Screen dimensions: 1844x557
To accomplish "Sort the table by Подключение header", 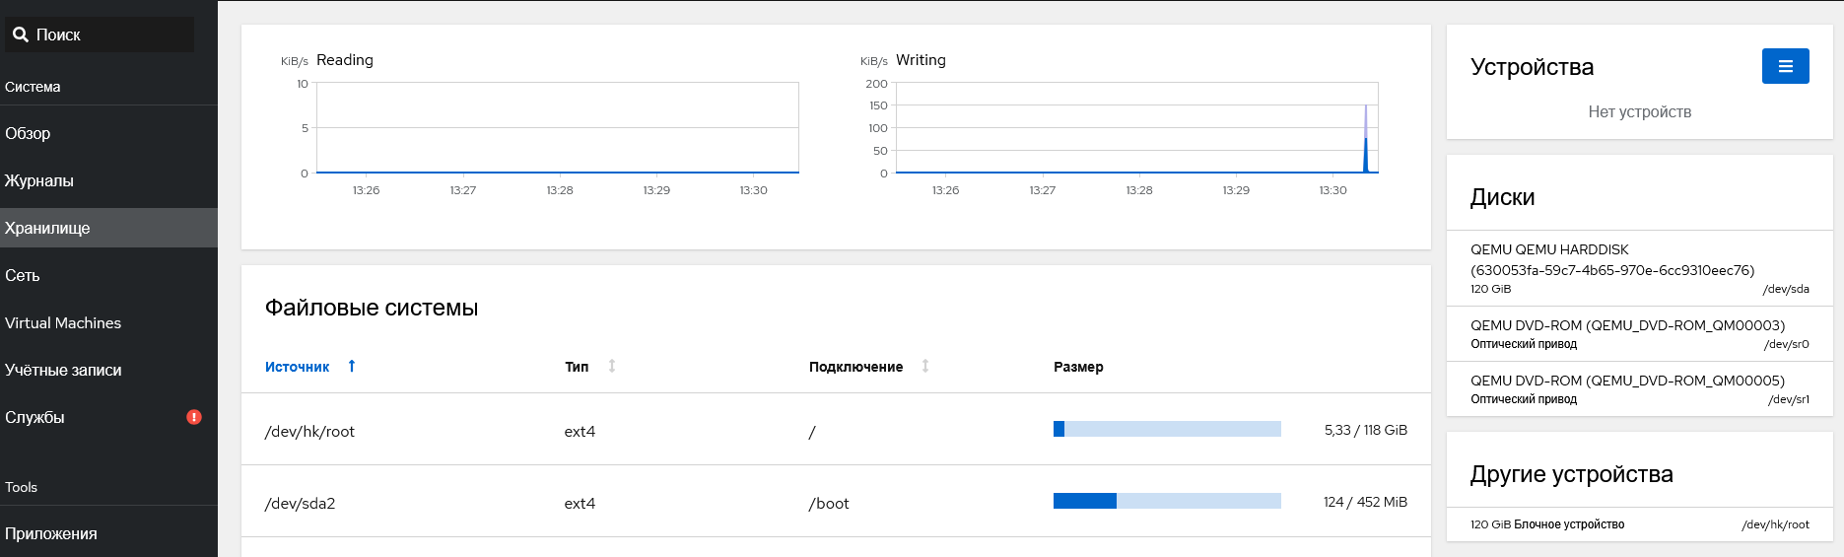I will tap(855, 367).
